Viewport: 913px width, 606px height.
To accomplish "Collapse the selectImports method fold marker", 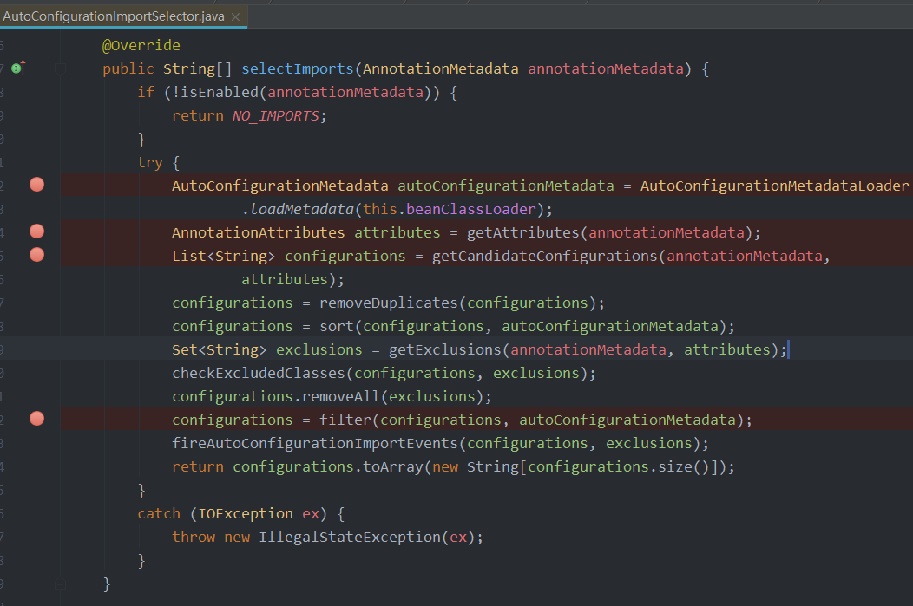I will (x=60, y=69).
